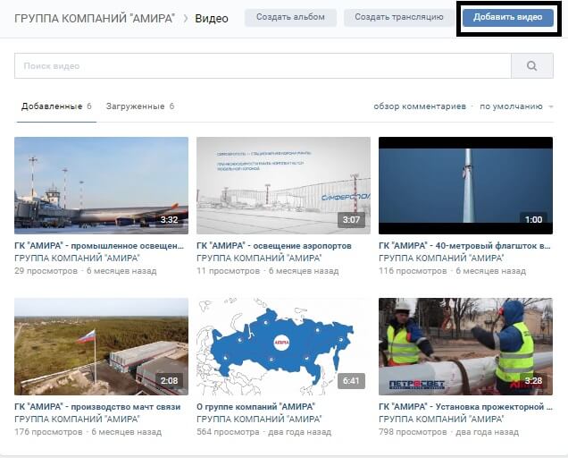This screenshot has height=458, width=568.
Task: Open title ГК "АМИРА" - 40-метровый флагшток
Action: (x=464, y=246)
